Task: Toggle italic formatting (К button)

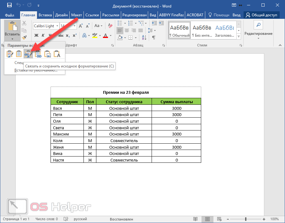Action: 44,35
